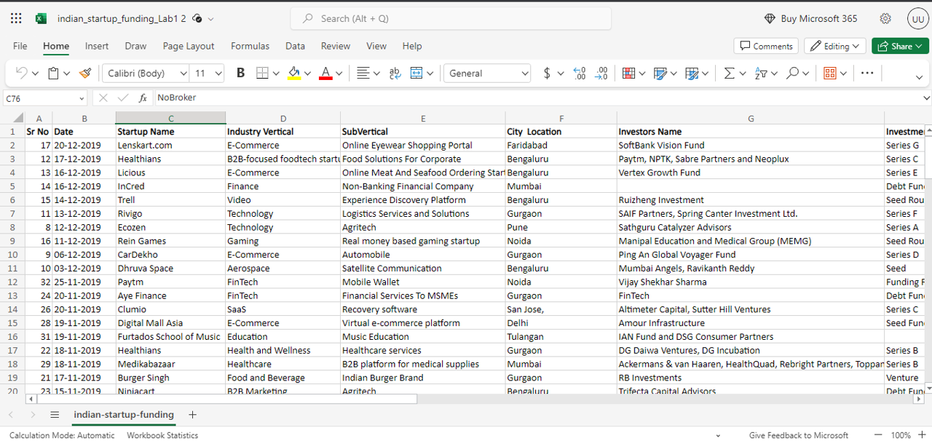Open the Page Layout tab
This screenshot has width=932, height=441.
coord(189,46)
